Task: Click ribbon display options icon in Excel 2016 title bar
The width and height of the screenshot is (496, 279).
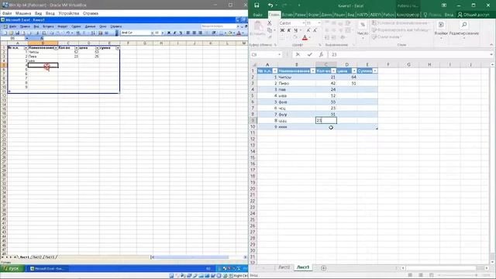Action: click(444, 5)
